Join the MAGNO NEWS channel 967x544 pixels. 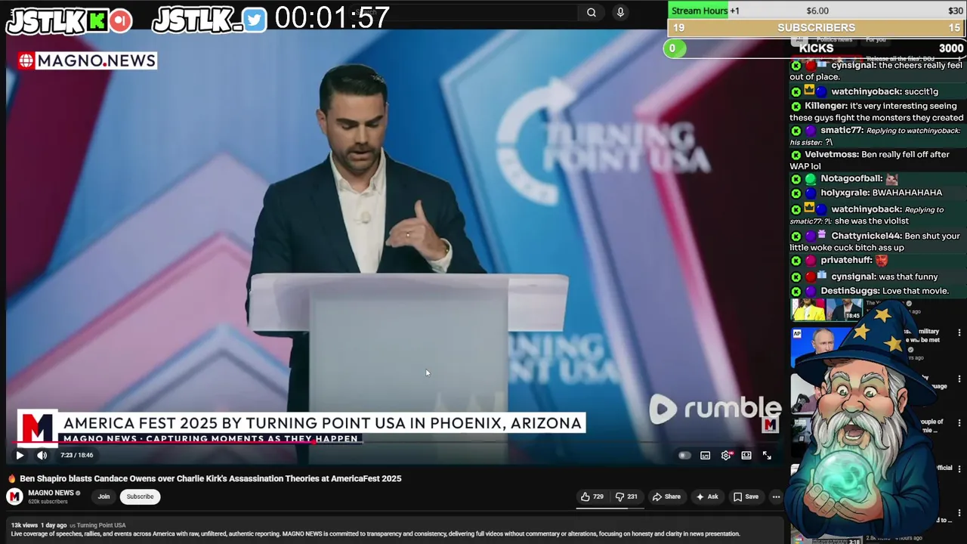103,496
